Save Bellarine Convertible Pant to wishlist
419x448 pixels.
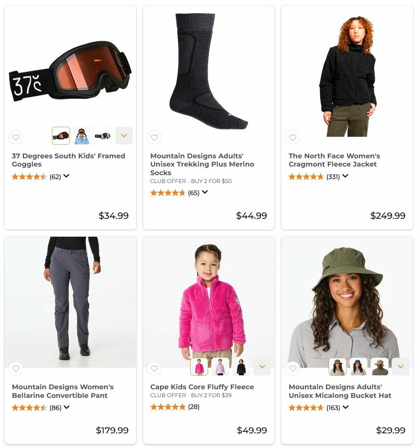[x=16, y=368]
